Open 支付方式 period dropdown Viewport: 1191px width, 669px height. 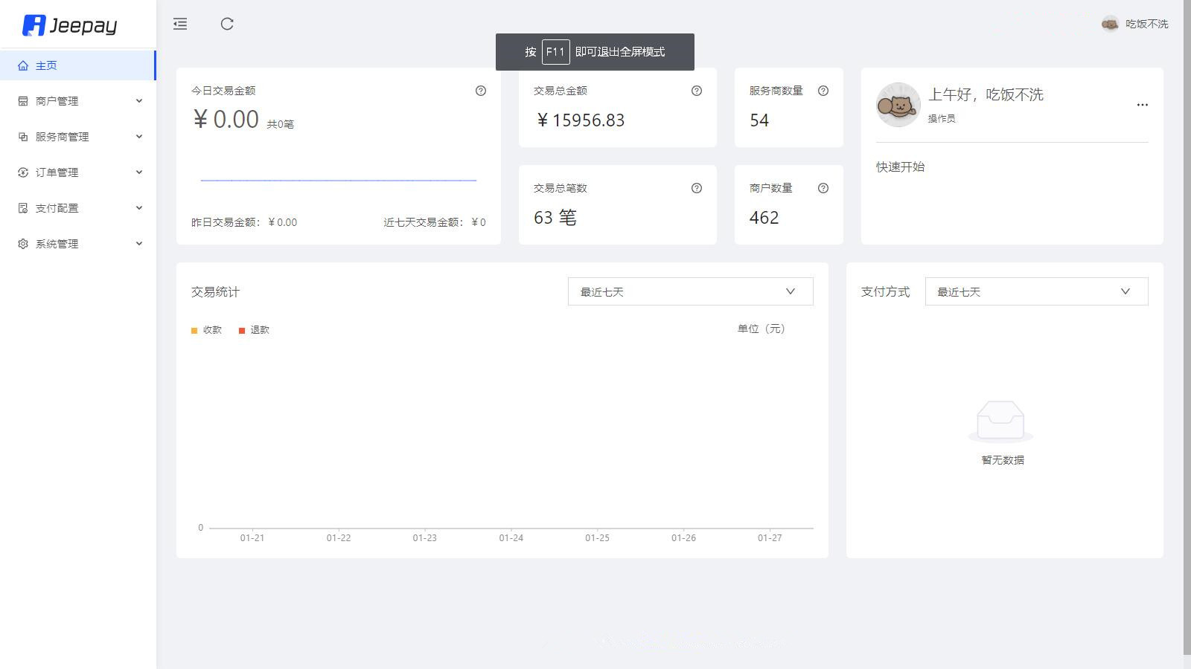point(1037,291)
